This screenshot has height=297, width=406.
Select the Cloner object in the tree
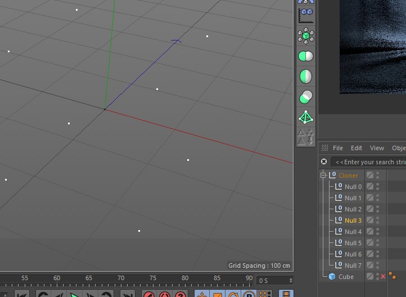(x=348, y=175)
